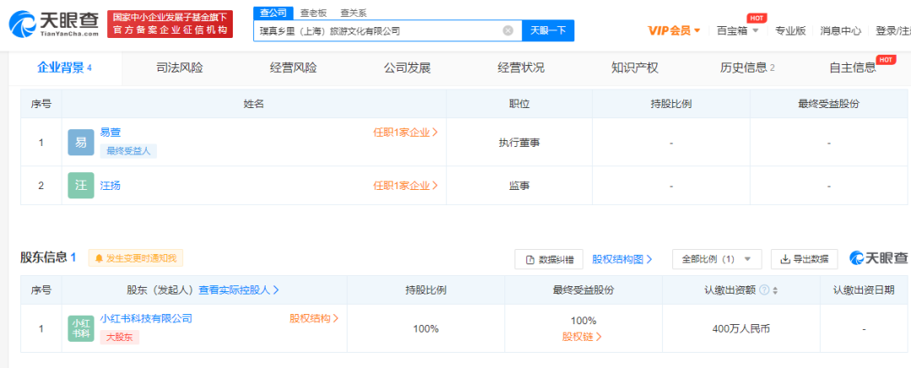Viewport: 911px width, 368px height.
Task: Open 汪扬 profile link
Action: coord(111,186)
